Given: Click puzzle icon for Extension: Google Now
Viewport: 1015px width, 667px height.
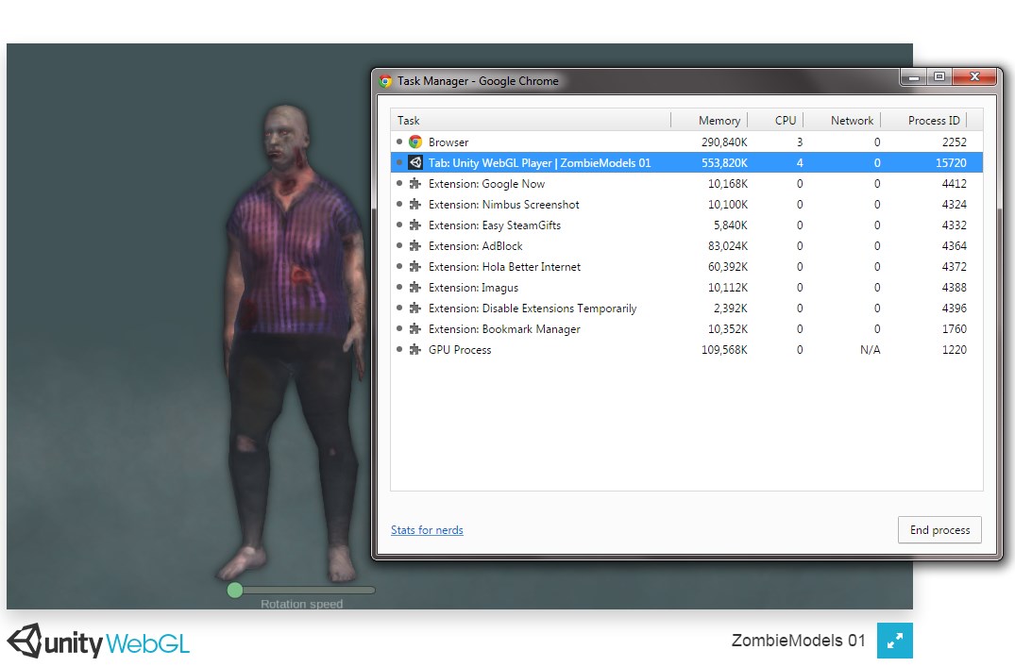Looking at the screenshot, I should (x=415, y=184).
